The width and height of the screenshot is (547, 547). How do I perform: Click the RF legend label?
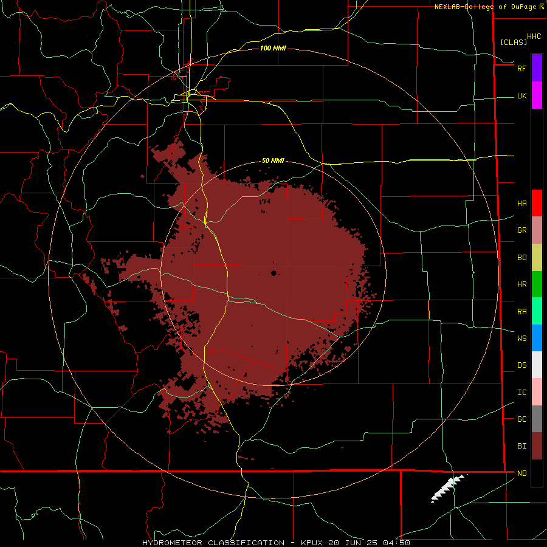[x=521, y=68]
